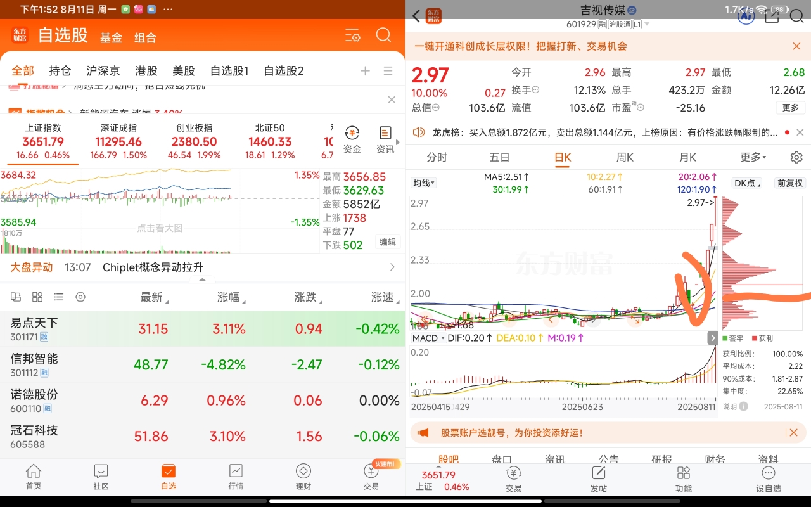The height and width of the screenshot is (507, 811).
Task: Switch watchlist to split-panel layout icon
Action: (x=16, y=297)
